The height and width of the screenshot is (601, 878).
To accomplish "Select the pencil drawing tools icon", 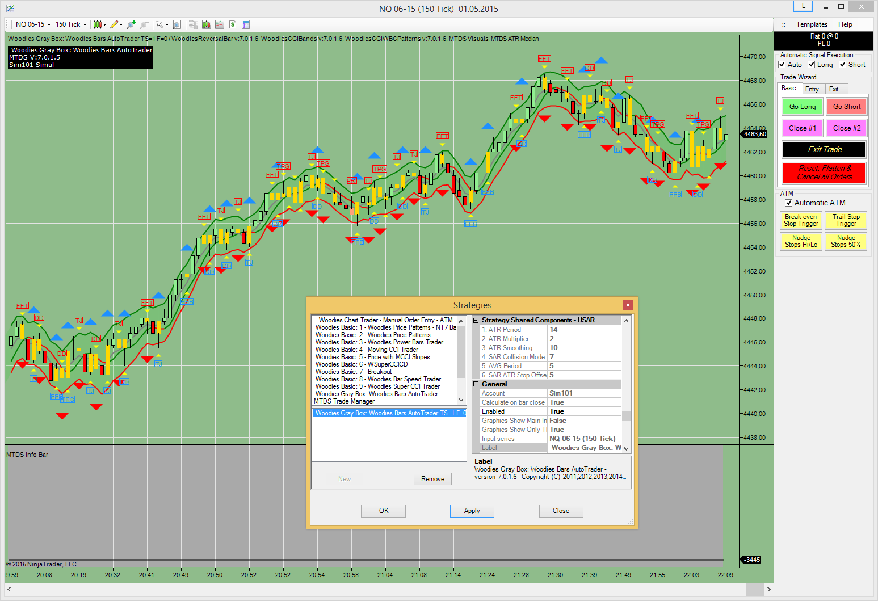I will pos(114,24).
